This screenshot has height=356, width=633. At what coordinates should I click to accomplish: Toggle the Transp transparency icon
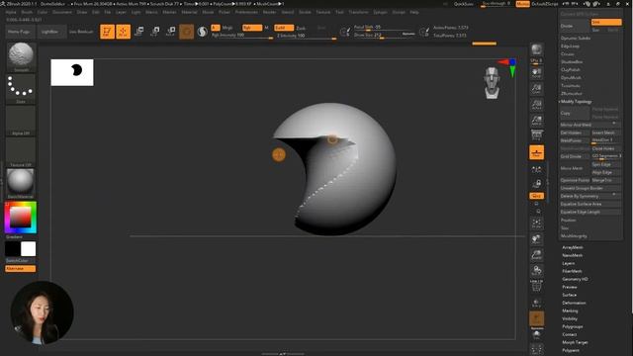coord(536,303)
